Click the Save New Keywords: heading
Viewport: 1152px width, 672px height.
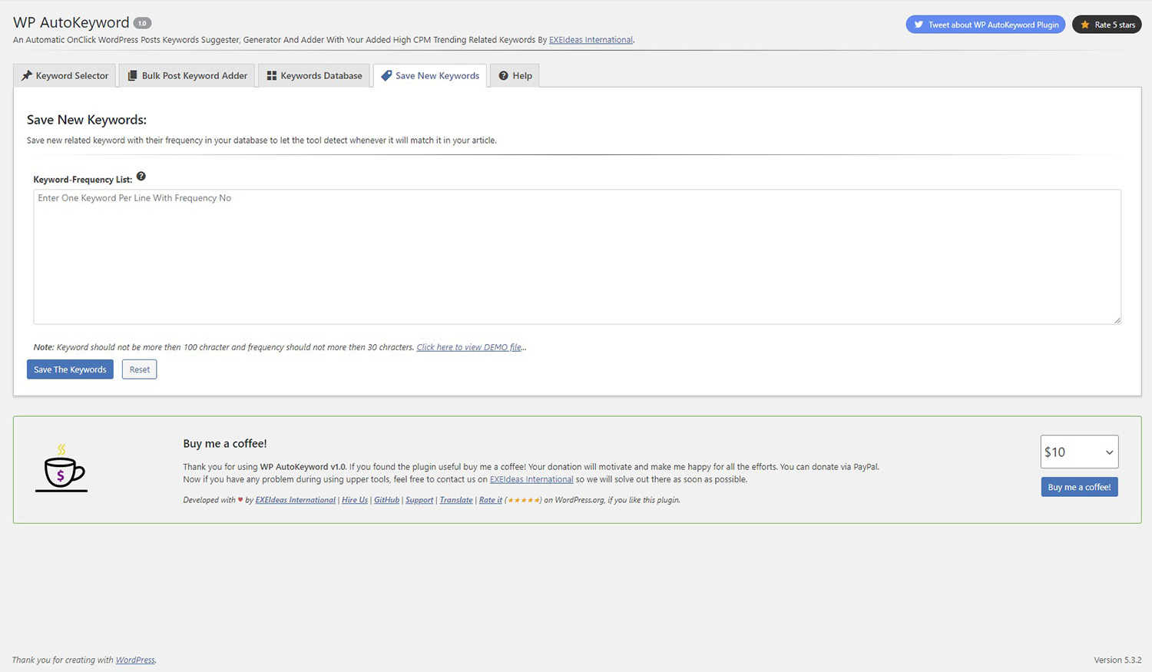tap(87, 120)
